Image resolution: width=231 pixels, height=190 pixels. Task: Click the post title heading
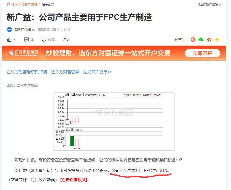[x=79, y=17]
